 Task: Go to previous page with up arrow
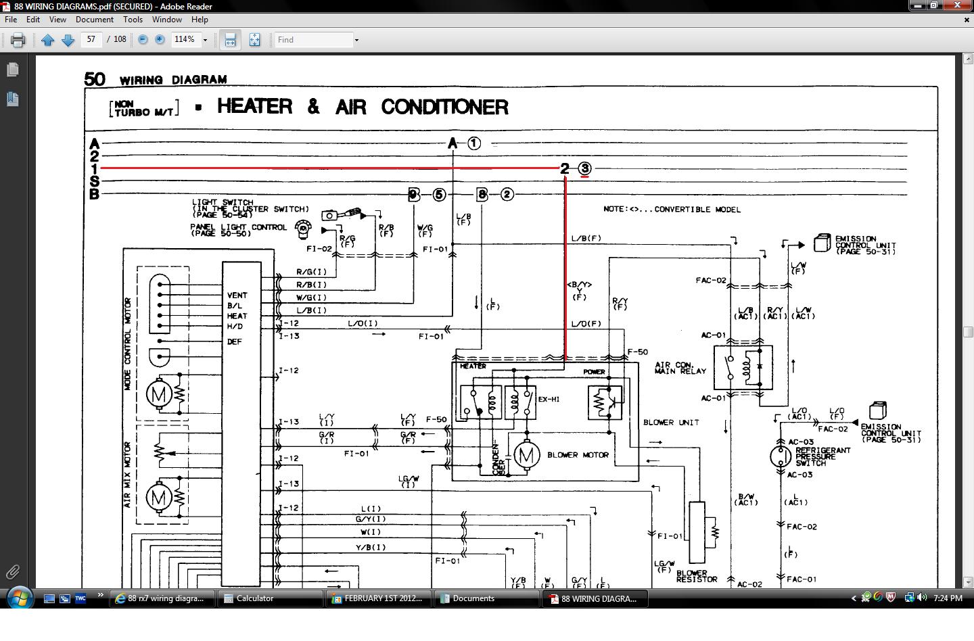point(48,40)
